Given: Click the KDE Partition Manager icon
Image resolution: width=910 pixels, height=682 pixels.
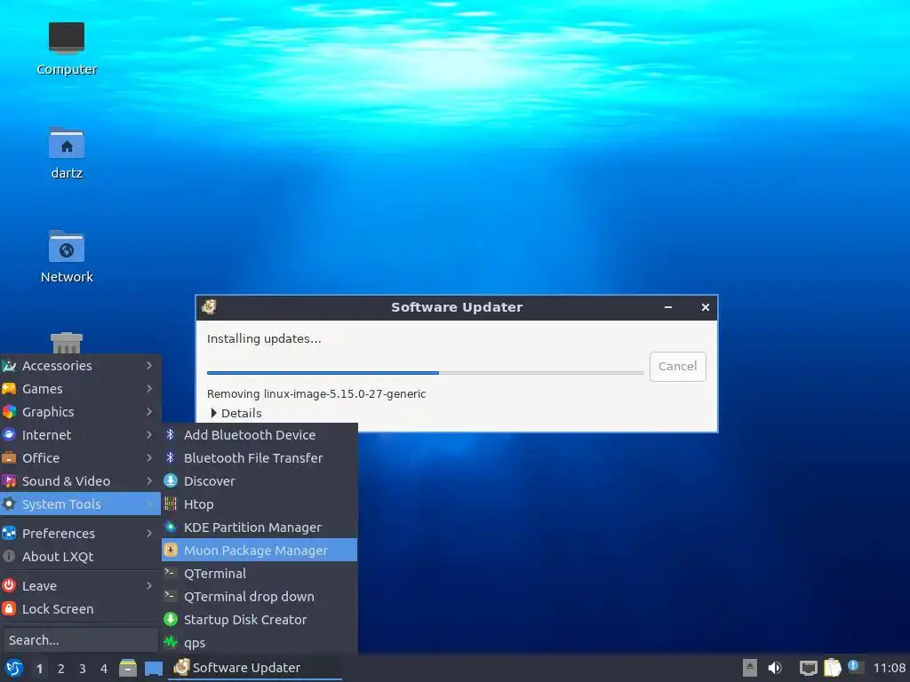Looking at the screenshot, I should tap(170, 527).
